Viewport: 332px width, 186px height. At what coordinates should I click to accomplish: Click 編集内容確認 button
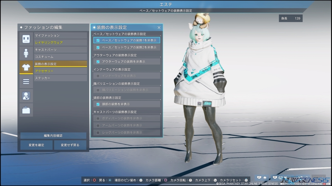click(x=53, y=136)
